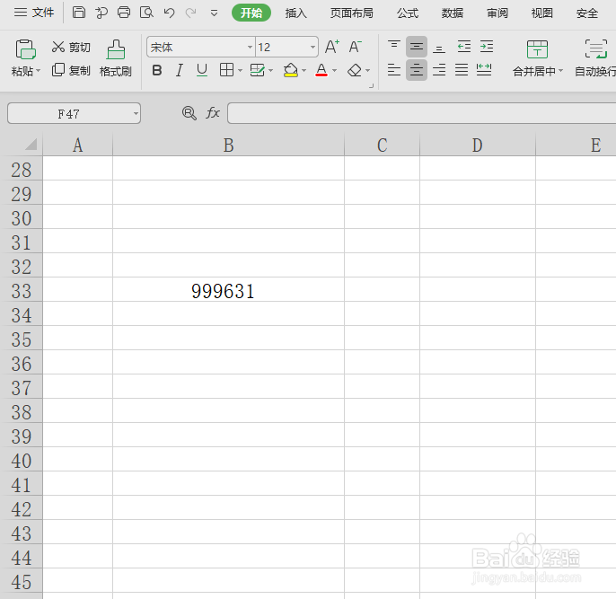Apply the yellow fill color
This screenshot has height=599, width=616.
click(291, 70)
